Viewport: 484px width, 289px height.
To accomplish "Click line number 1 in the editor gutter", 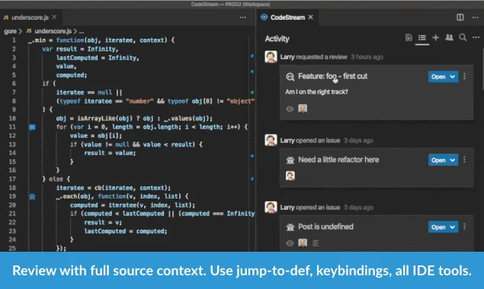I will pos(14,40).
